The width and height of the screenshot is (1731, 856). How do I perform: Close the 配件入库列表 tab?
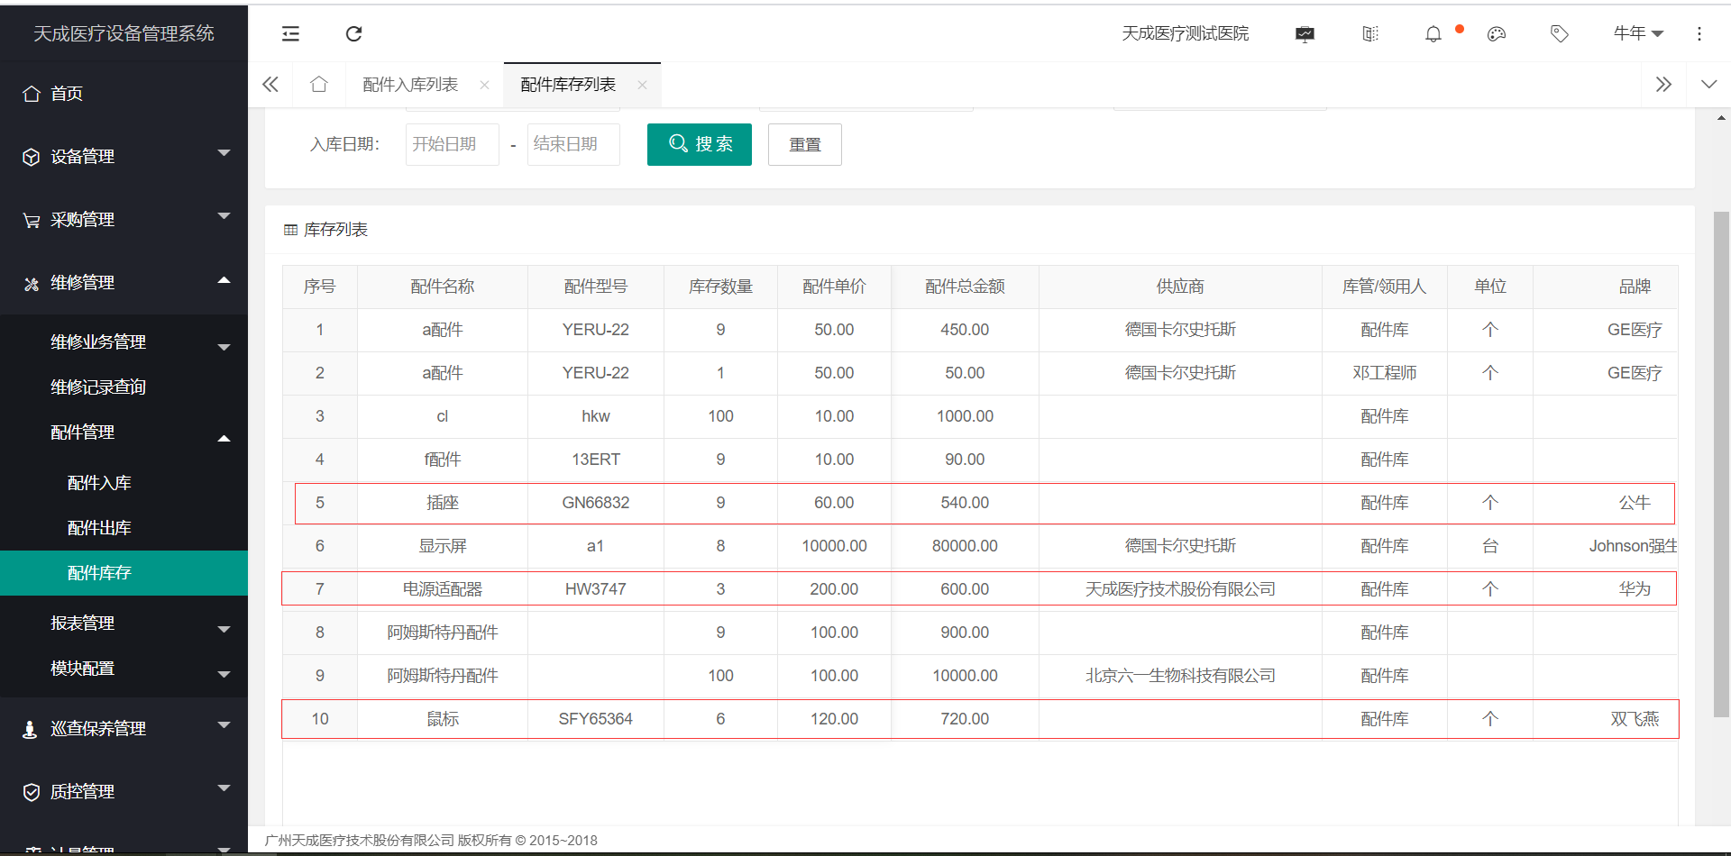click(484, 85)
